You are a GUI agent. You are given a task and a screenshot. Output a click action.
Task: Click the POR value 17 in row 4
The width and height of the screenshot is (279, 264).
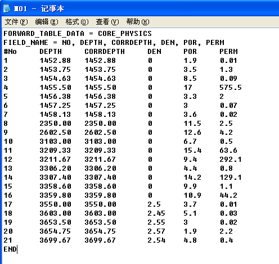pyautogui.click(x=188, y=88)
